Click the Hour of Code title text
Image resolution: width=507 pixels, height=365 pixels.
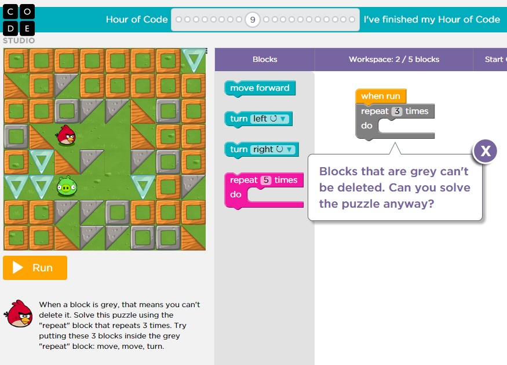137,19
